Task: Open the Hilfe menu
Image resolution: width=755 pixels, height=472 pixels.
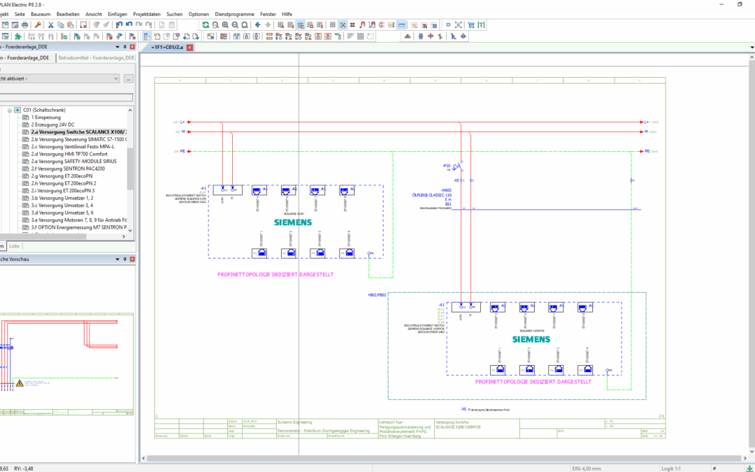Action: pos(287,15)
